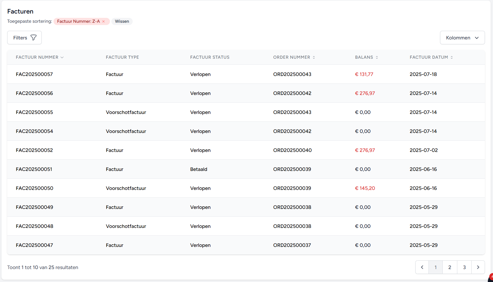This screenshot has height=282, width=493.
Task: Jump to page 3 of results
Action: pyautogui.click(x=464, y=267)
